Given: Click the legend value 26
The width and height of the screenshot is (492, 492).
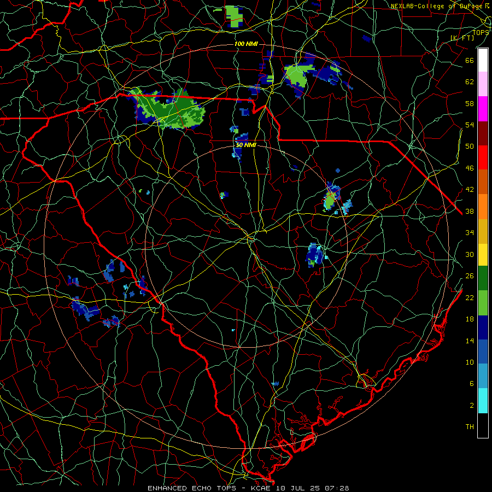Looking at the screenshot, I should [x=470, y=276].
